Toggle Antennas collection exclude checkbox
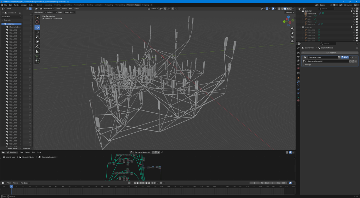The height and width of the screenshot is (198, 360). 352,27
